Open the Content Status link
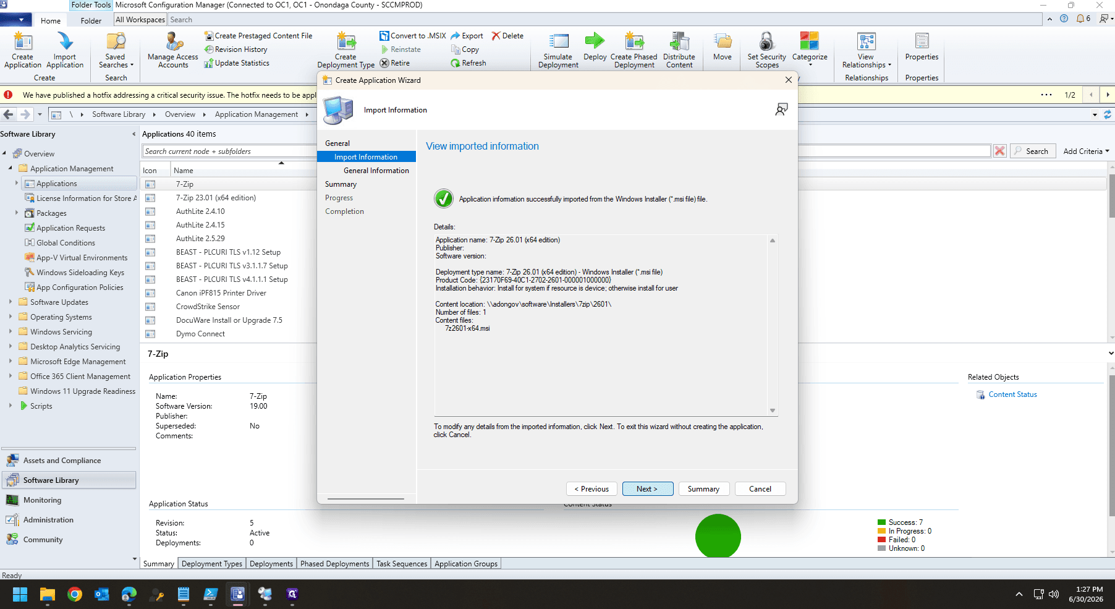Viewport: 1115px width, 609px height. [x=1012, y=394]
